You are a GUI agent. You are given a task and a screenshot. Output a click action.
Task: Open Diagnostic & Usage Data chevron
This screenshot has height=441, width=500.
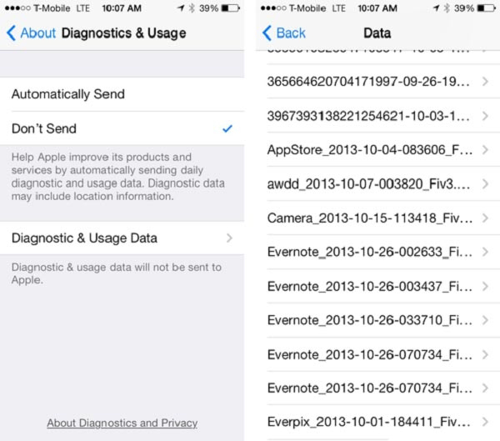coord(229,238)
